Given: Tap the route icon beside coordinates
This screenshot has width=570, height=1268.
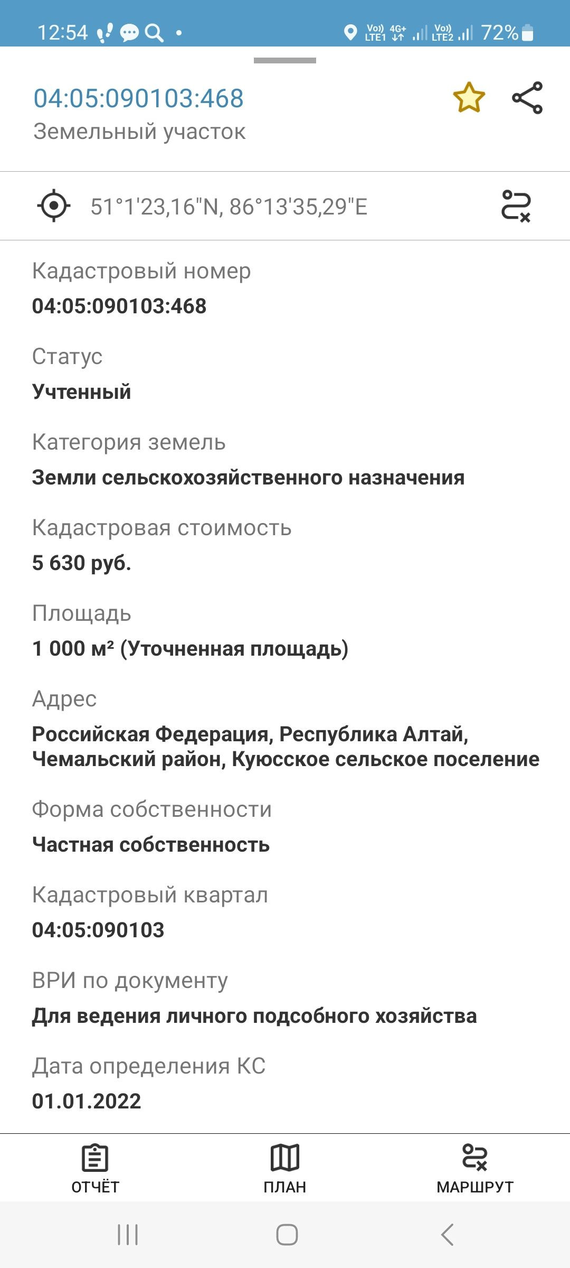Looking at the screenshot, I should (516, 206).
